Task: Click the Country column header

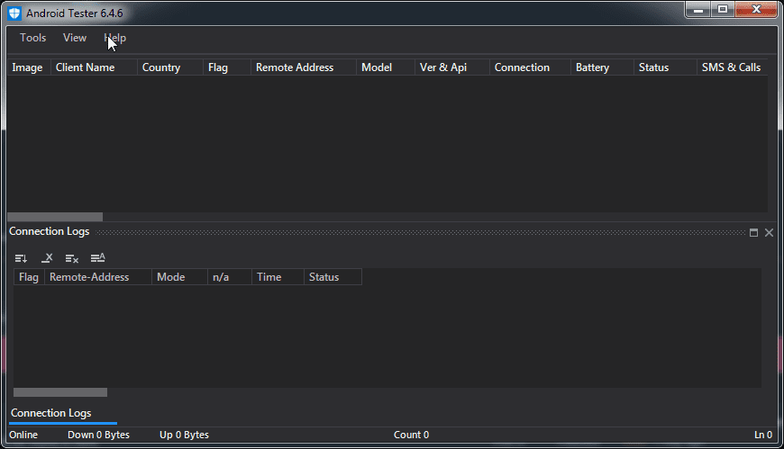Action: 161,67
